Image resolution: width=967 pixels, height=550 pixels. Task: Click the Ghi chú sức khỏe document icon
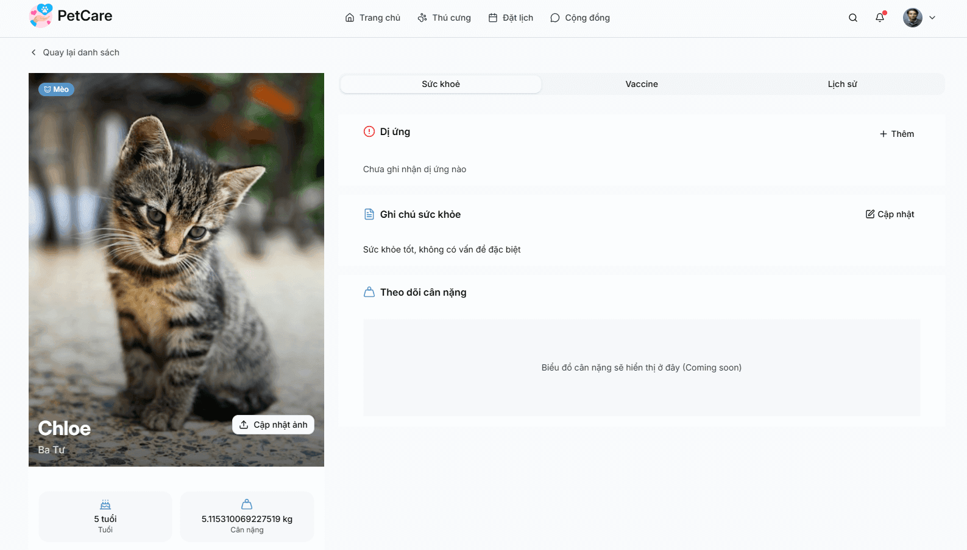[369, 214]
